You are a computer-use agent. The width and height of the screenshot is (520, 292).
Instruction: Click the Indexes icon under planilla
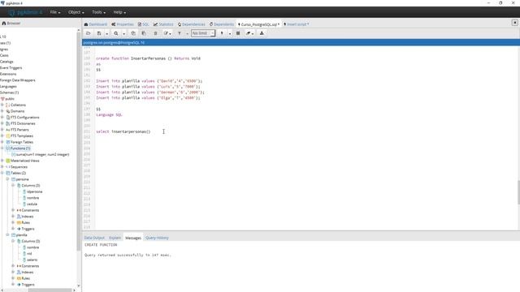pyautogui.click(x=19, y=273)
